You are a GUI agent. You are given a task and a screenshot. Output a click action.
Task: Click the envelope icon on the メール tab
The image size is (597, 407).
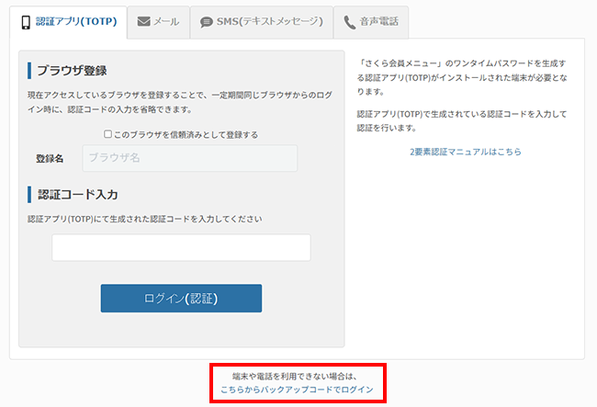click(143, 21)
